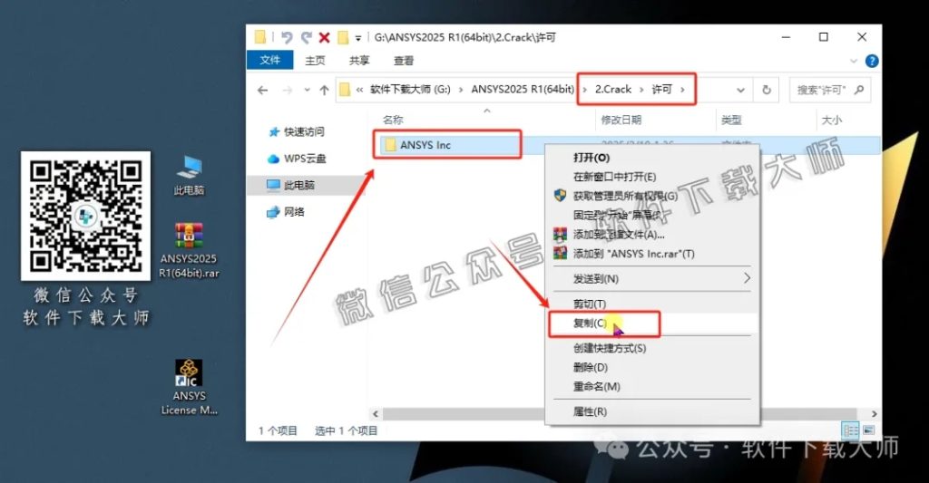Switch to the 共享 ribbon tab
This screenshot has width=929, height=483.
click(x=359, y=61)
